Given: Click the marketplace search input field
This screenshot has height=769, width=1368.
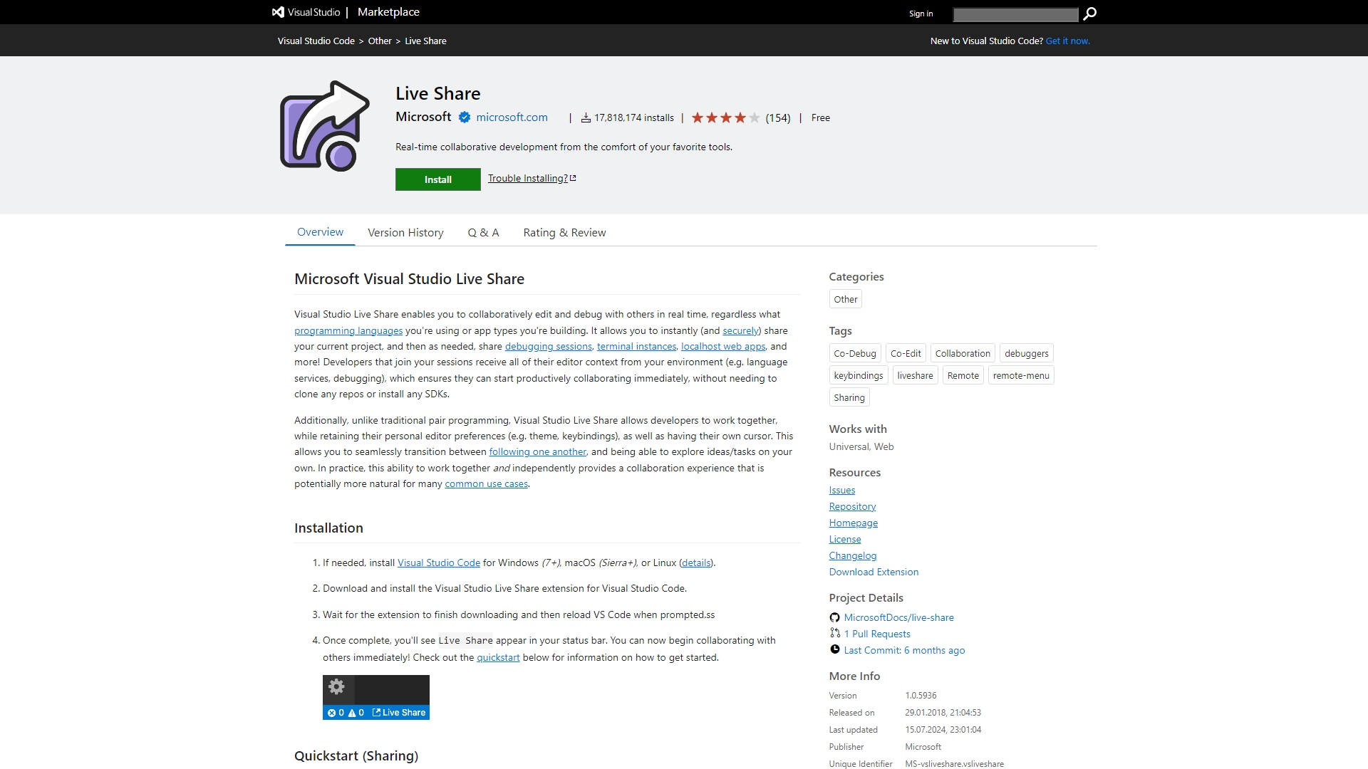Looking at the screenshot, I should (1015, 14).
